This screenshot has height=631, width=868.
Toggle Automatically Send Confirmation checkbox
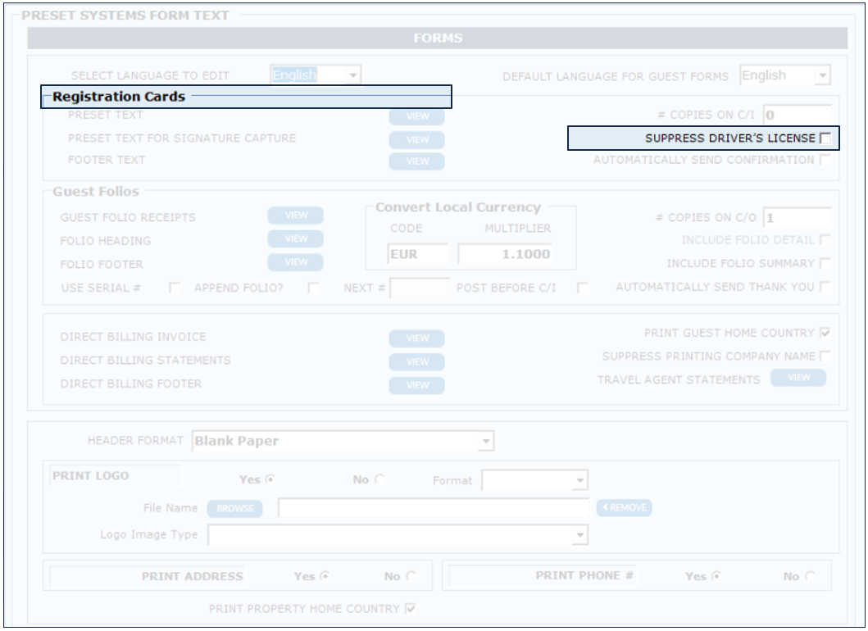coord(825,161)
